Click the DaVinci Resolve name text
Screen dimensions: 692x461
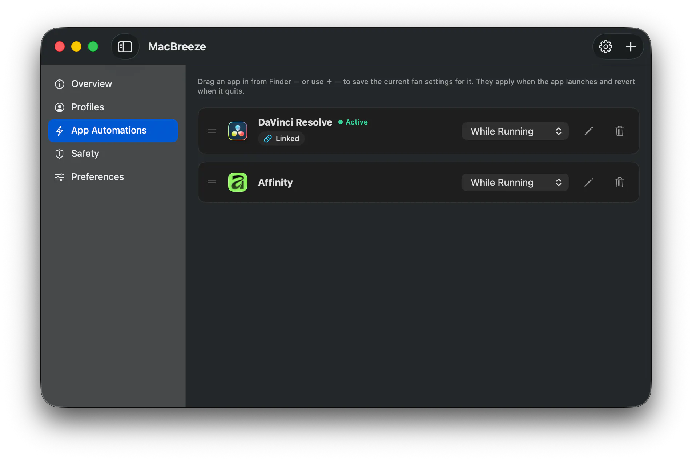point(295,122)
